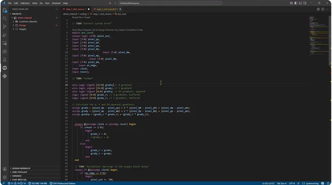Open the editor More Actions menu
The image size is (332, 185).
point(327,9)
